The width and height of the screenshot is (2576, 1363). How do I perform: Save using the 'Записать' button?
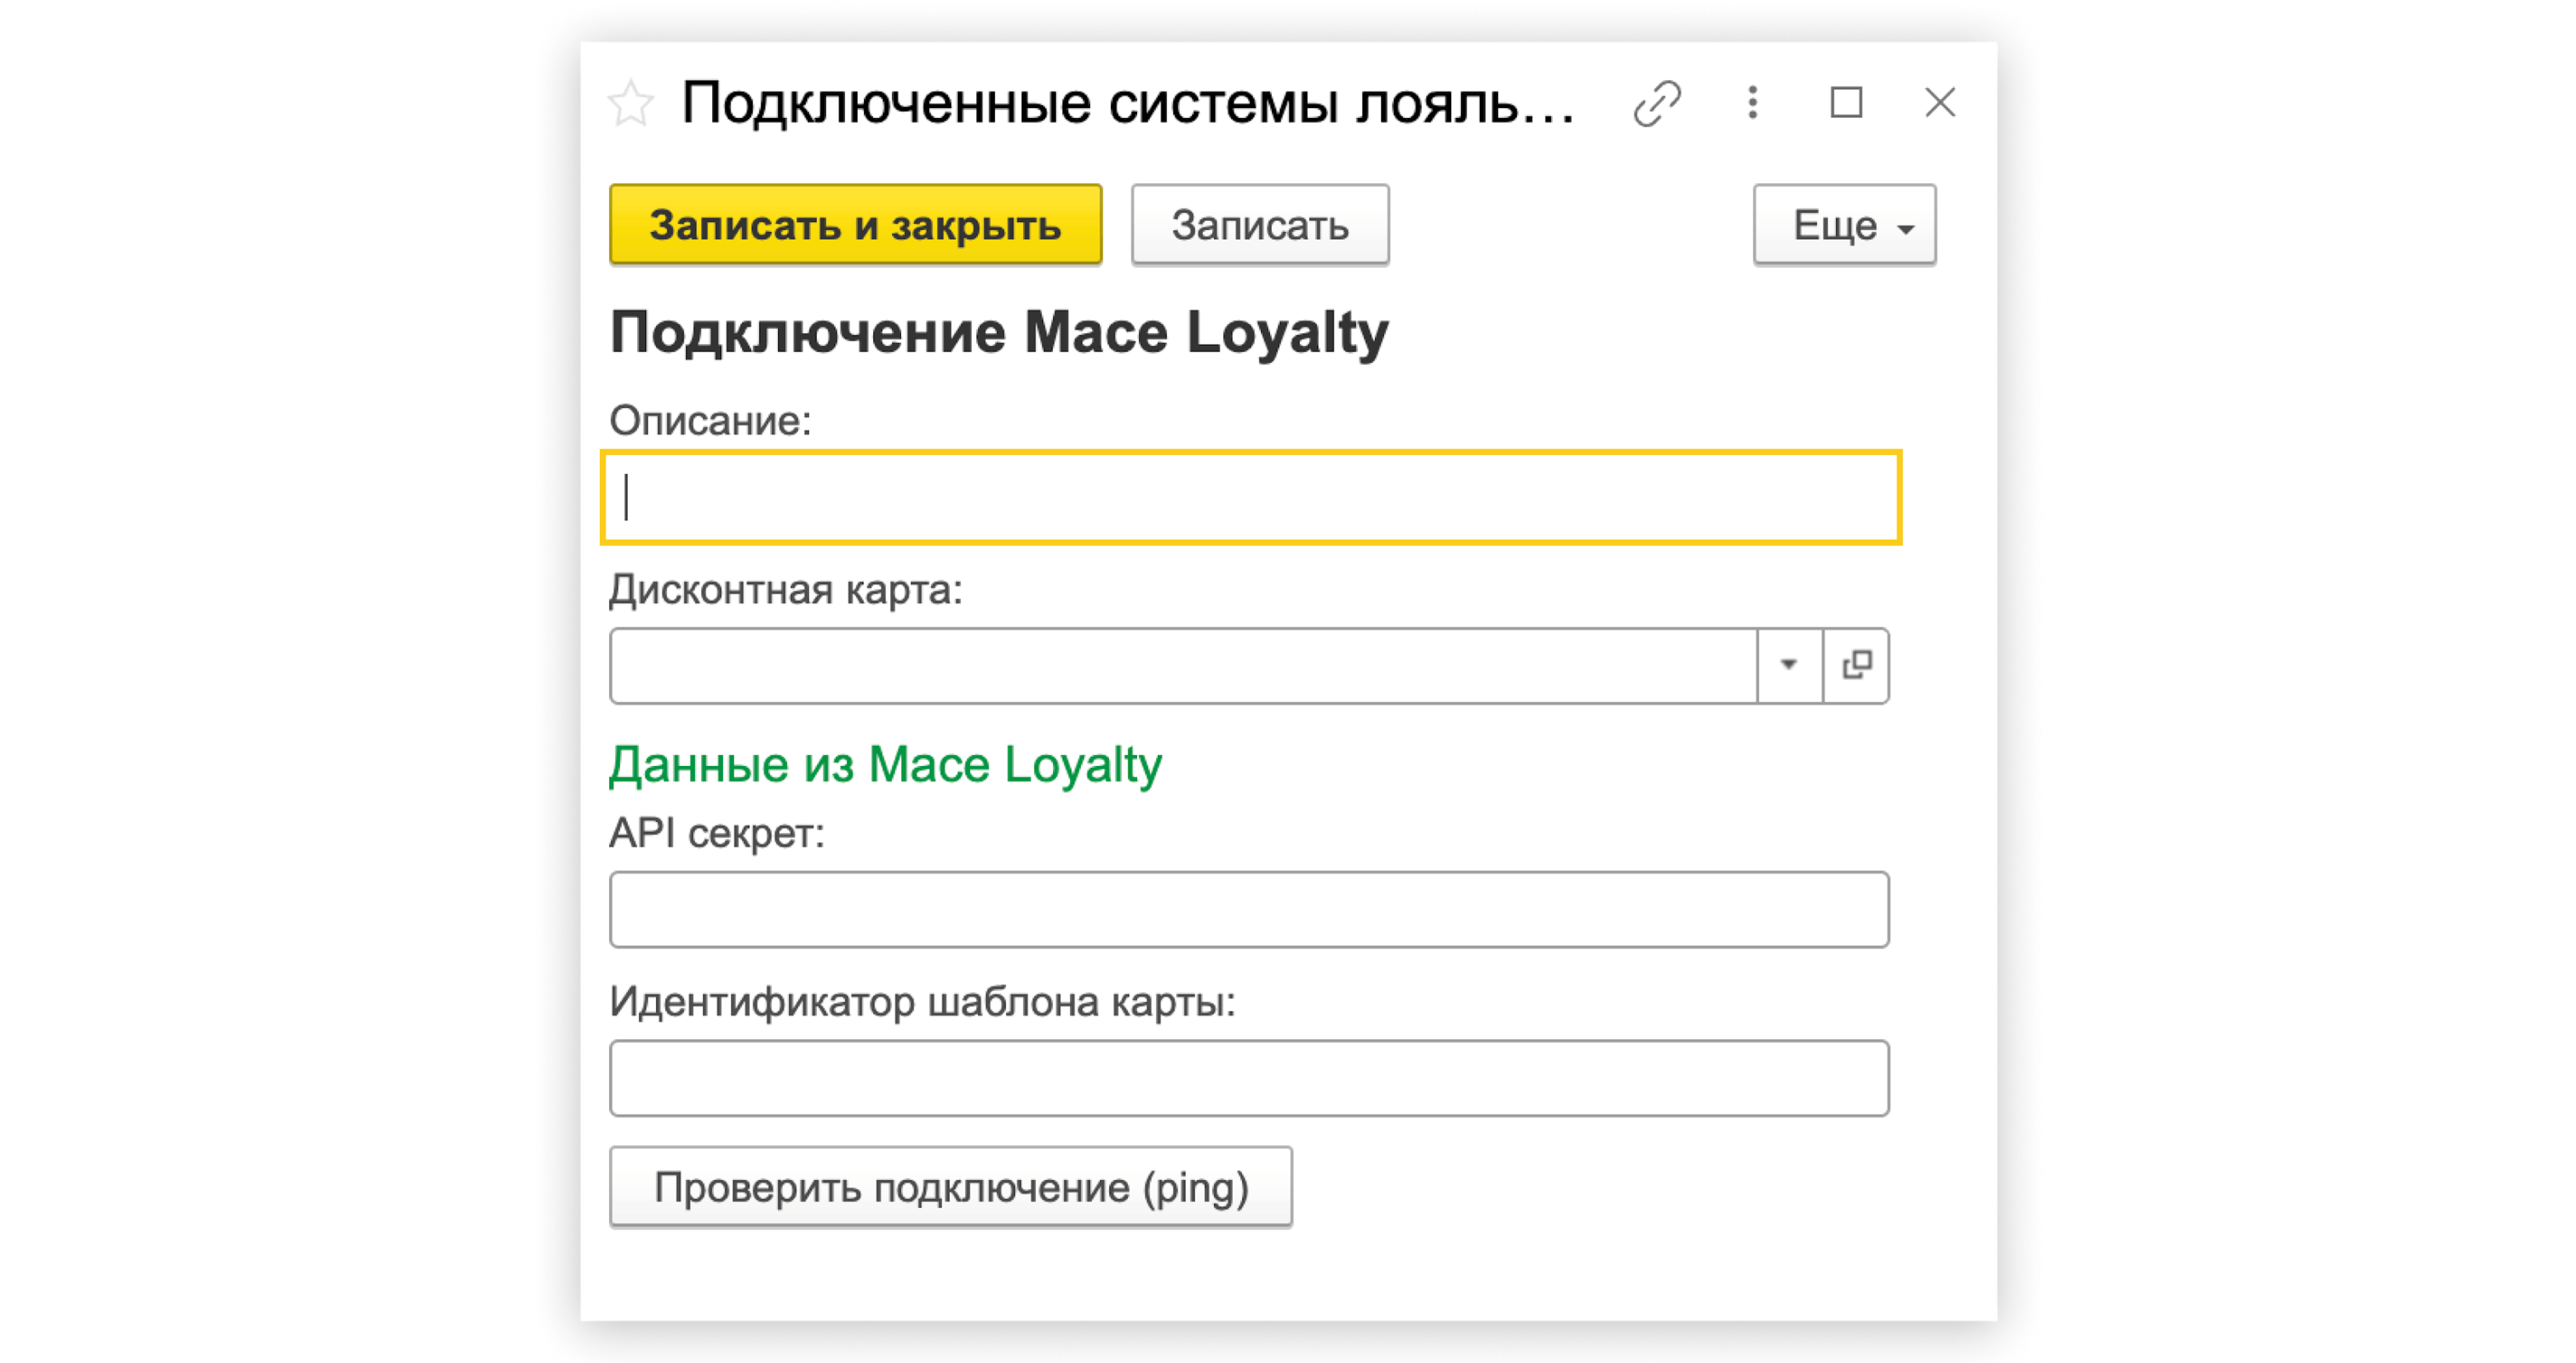[1260, 224]
